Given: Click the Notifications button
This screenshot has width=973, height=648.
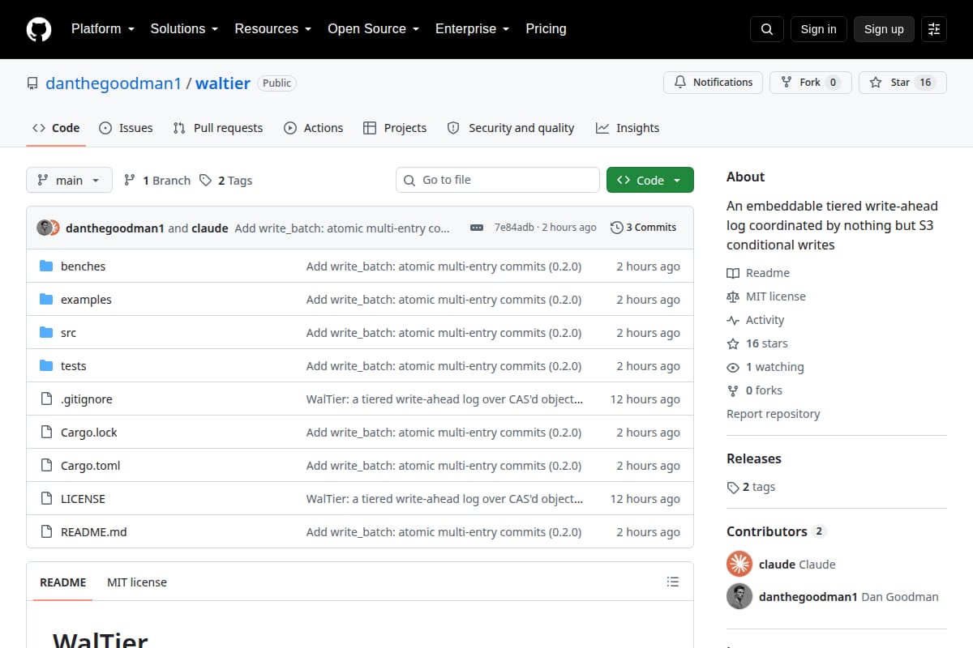Looking at the screenshot, I should (714, 83).
